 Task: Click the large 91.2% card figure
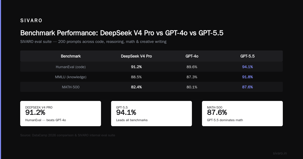click(x=35, y=113)
